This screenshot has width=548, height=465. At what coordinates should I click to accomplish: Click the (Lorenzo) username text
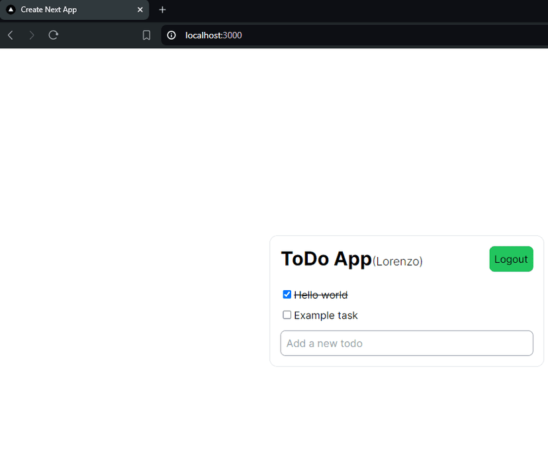coord(398,262)
